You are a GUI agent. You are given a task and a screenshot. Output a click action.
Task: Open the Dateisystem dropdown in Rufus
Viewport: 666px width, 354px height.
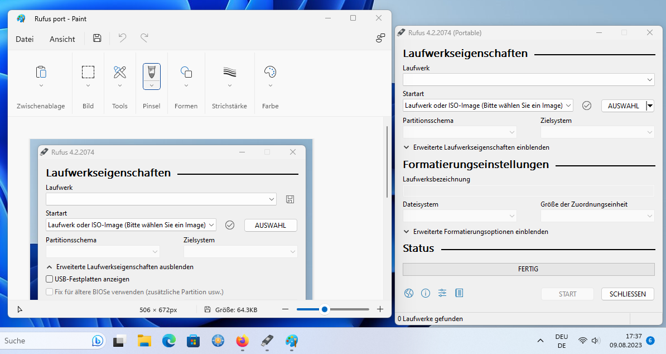(460, 216)
